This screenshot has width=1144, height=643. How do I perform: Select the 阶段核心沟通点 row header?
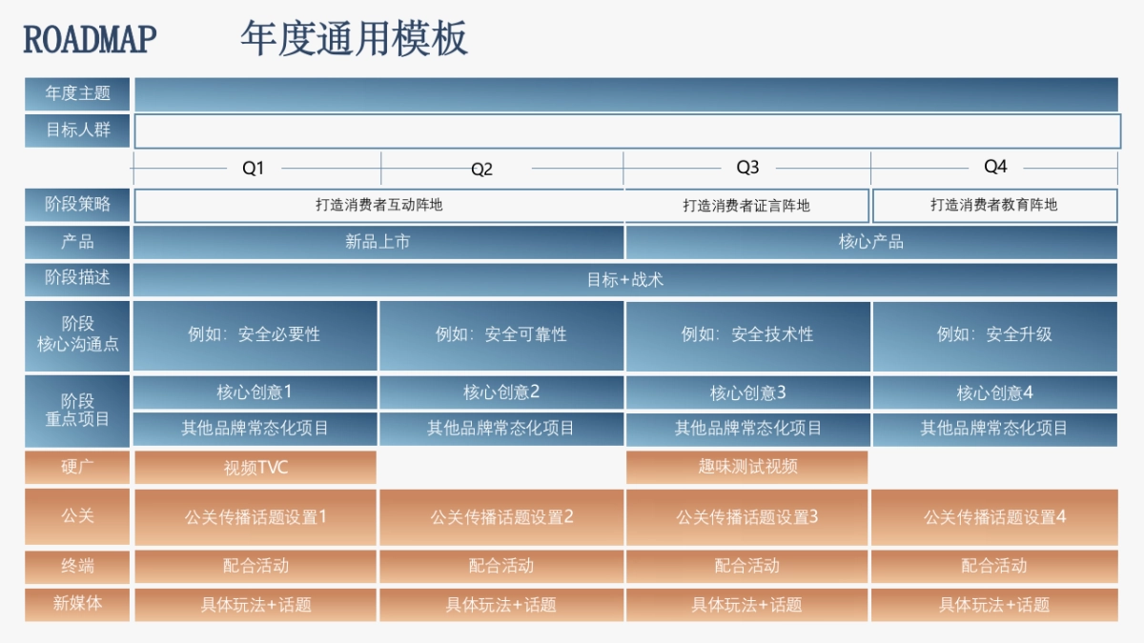click(77, 335)
